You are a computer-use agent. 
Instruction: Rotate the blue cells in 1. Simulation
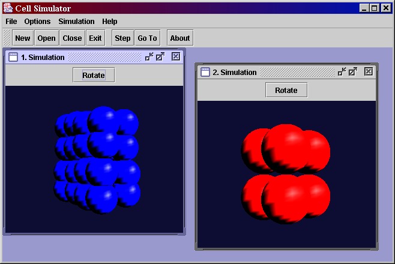point(94,75)
